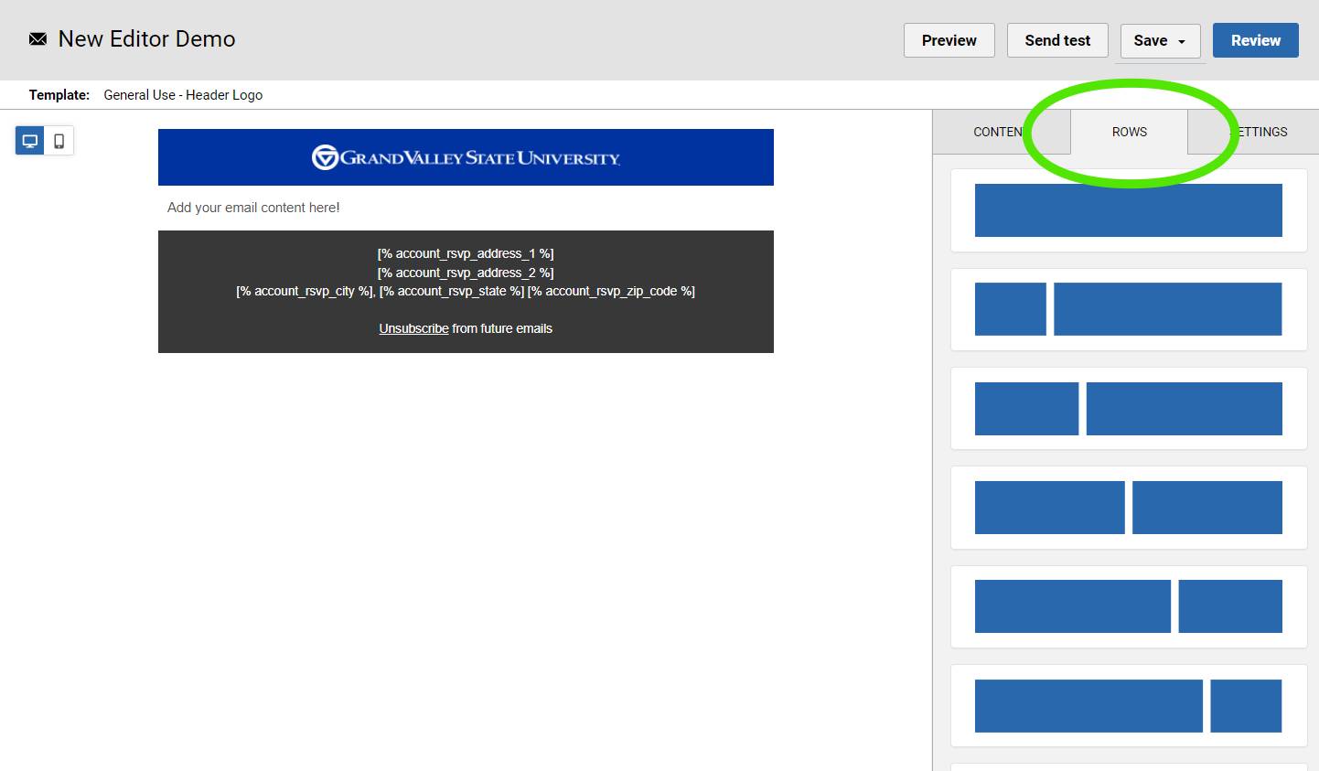Select the Rows tab
The width and height of the screenshot is (1319, 771).
click(x=1129, y=132)
